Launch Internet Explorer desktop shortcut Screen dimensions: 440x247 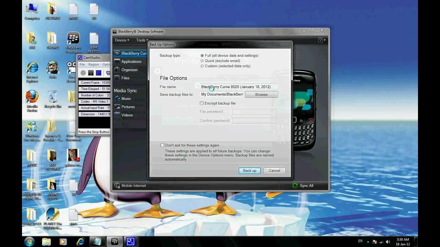32,72
